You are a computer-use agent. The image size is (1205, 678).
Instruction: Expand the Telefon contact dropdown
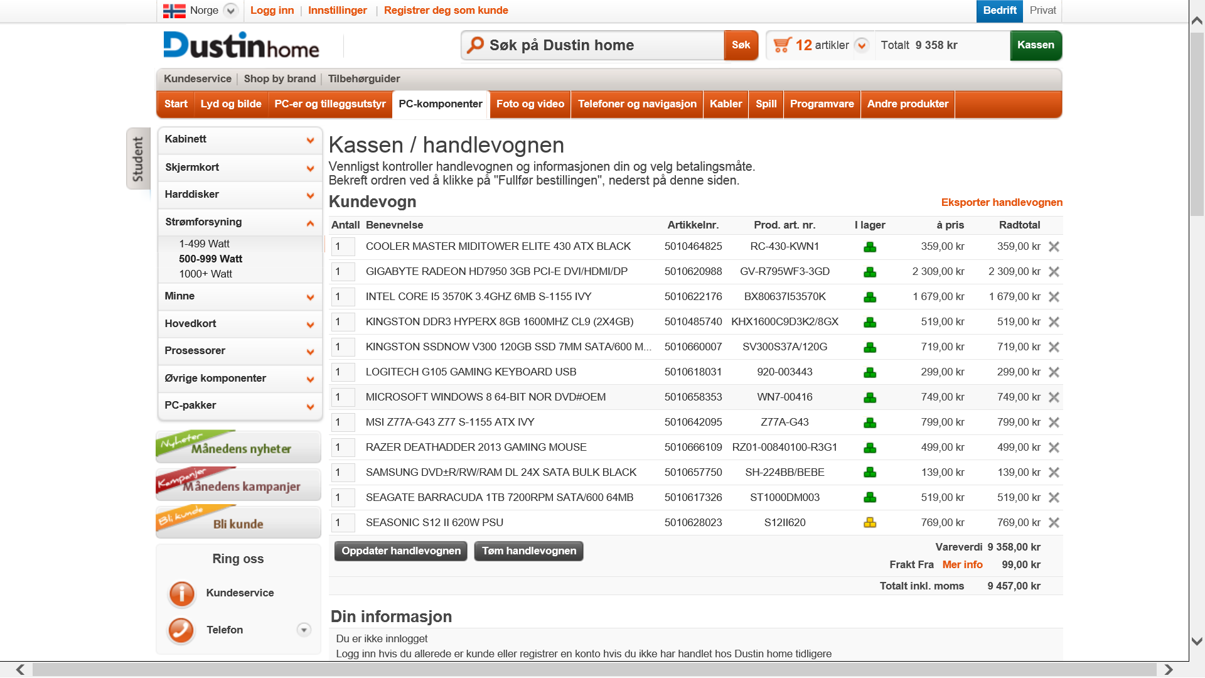pos(304,630)
